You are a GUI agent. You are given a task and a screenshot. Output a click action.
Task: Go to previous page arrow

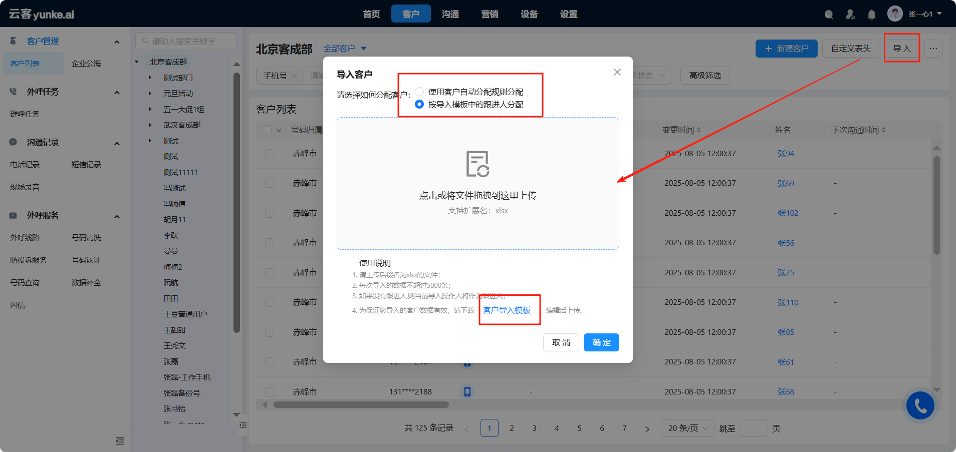pyautogui.click(x=467, y=428)
